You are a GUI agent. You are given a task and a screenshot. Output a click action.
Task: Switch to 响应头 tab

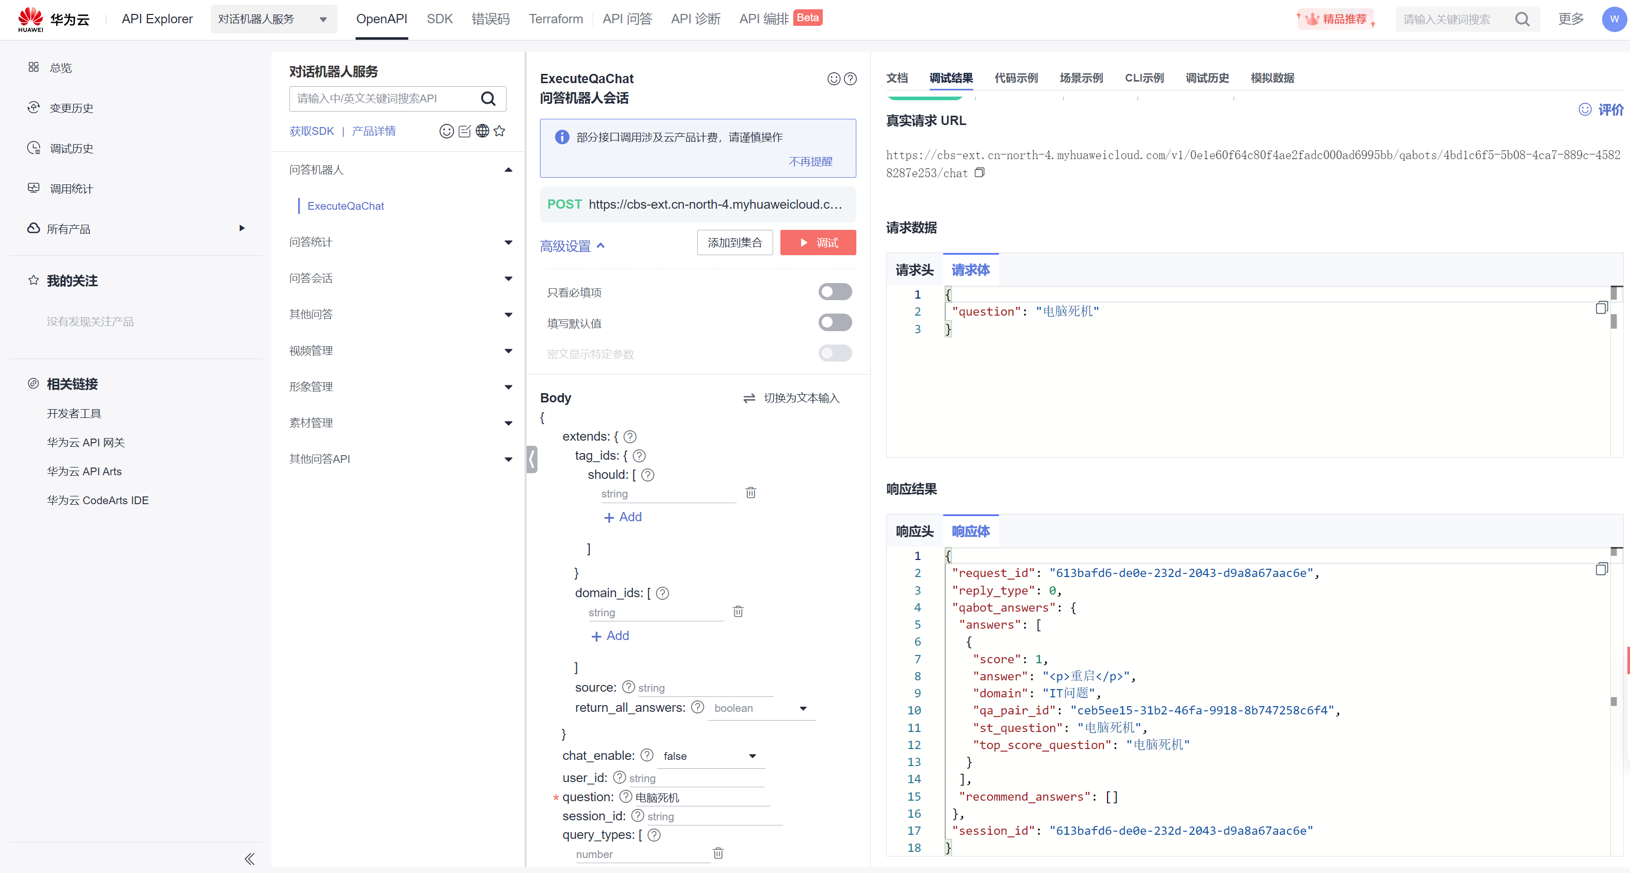pyautogui.click(x=914, y=532)
